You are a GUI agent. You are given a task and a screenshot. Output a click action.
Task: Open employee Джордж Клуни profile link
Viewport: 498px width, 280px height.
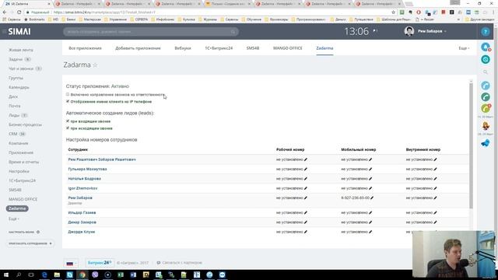coord(81,232)
